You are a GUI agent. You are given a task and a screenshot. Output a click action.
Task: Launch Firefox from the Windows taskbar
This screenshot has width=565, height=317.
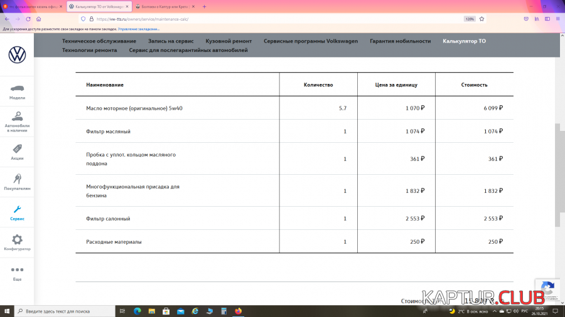238,311
